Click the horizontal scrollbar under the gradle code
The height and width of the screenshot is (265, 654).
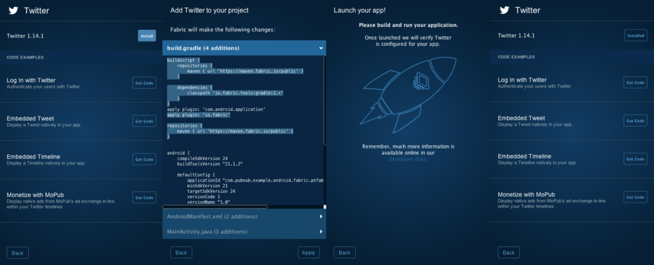pos(215,206)
